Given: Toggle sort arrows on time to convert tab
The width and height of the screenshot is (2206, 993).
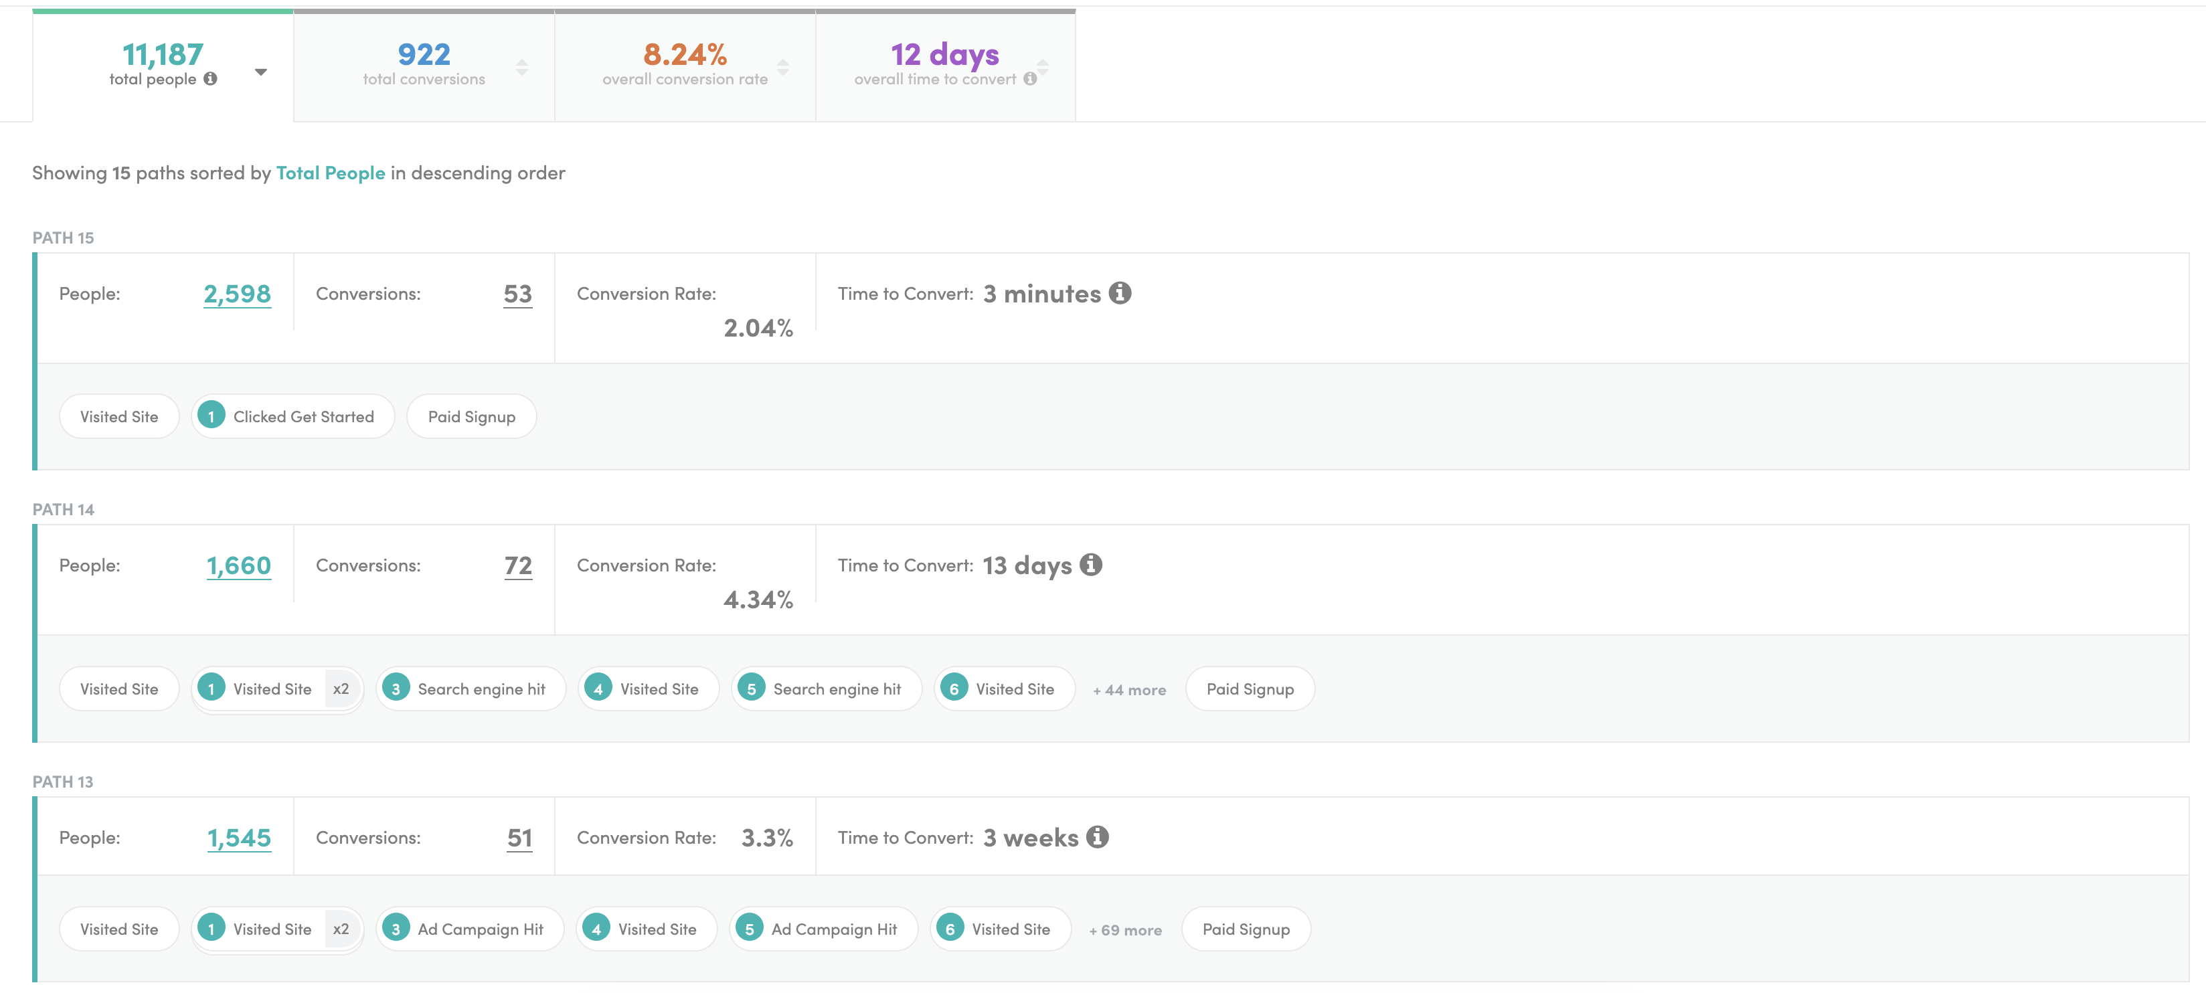Looking at the screenshot, I should pos(1043,68).
